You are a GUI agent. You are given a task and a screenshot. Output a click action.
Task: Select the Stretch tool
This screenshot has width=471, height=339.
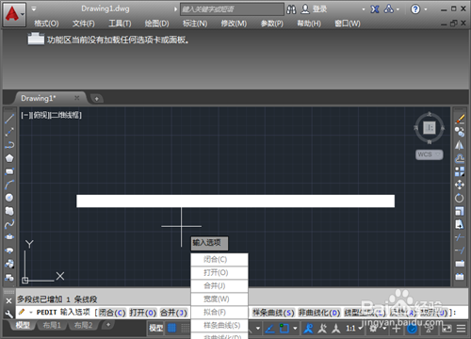[460, 224]
